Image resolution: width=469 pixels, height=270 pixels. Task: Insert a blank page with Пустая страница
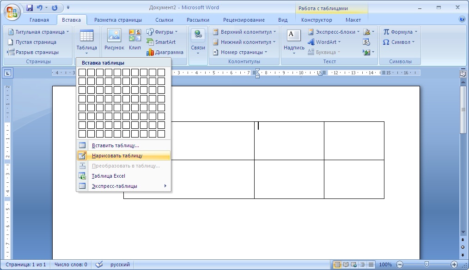click(32, 42)
